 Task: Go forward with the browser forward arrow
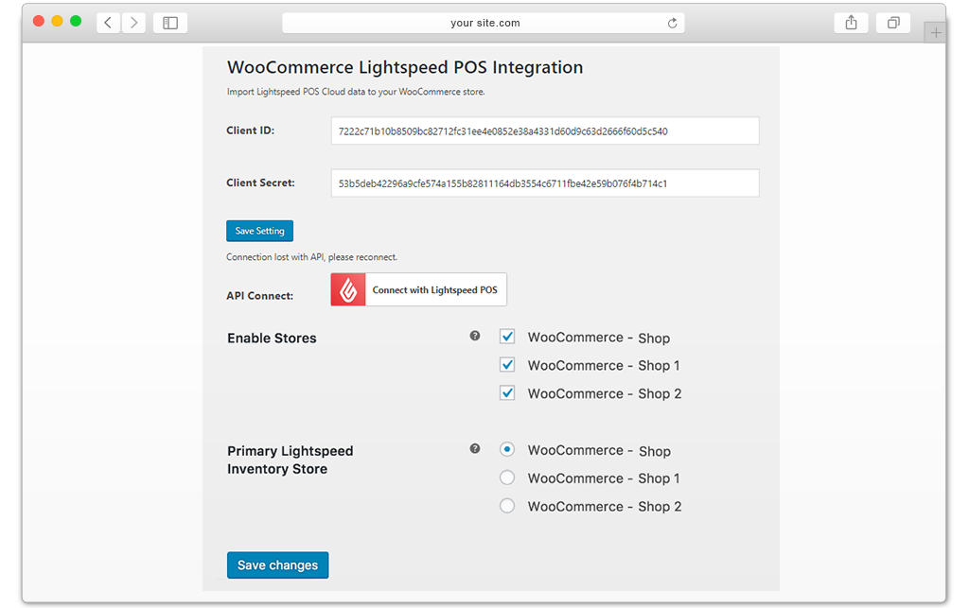pos(133,23)
